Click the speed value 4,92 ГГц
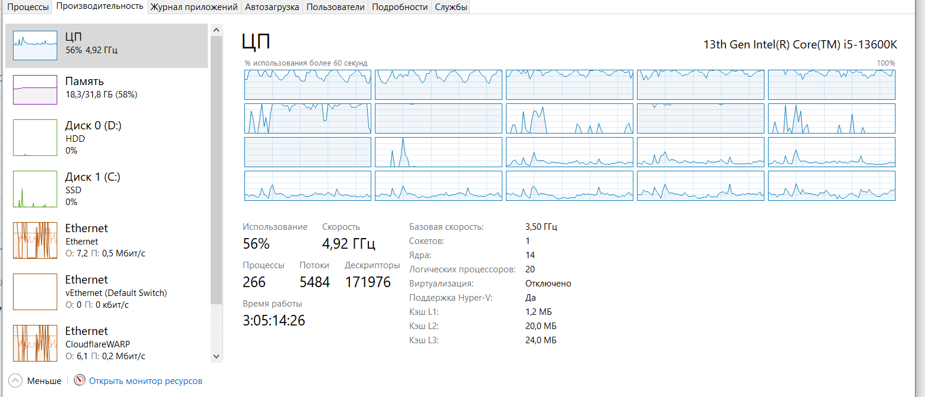This screenshot has width=925, height=397. 349,243
